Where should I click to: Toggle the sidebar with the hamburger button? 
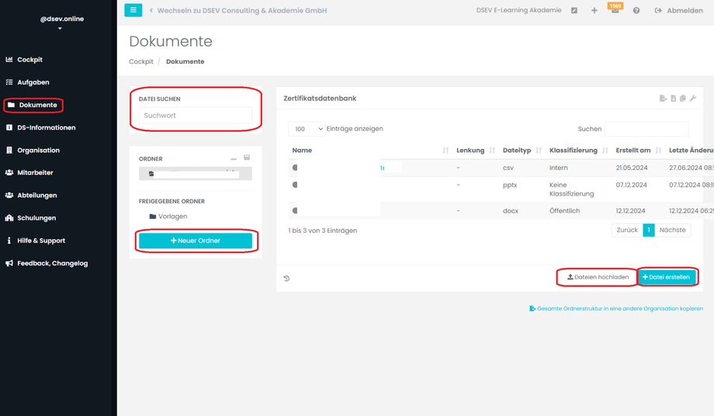click(x=133, y=10)
